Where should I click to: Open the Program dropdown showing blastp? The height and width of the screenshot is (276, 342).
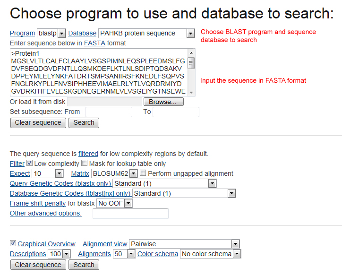[x=51, y=34]
